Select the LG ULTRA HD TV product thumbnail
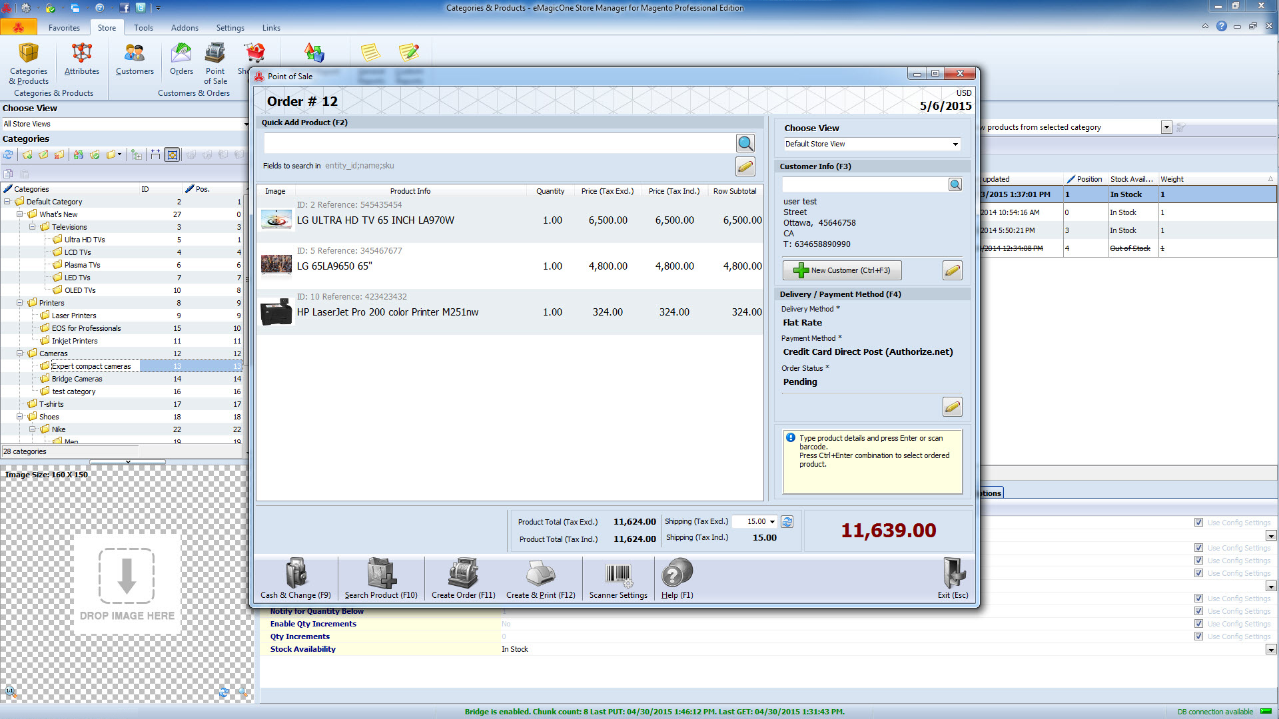This screenshot has width=1279, height=719. (276, 219)
